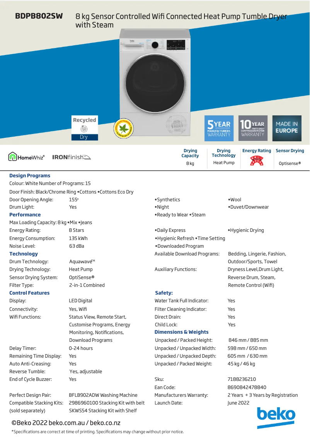Click the BDPB802SW model number heading
The height and width of the screenshot is (439, 310).
(39, 16)
